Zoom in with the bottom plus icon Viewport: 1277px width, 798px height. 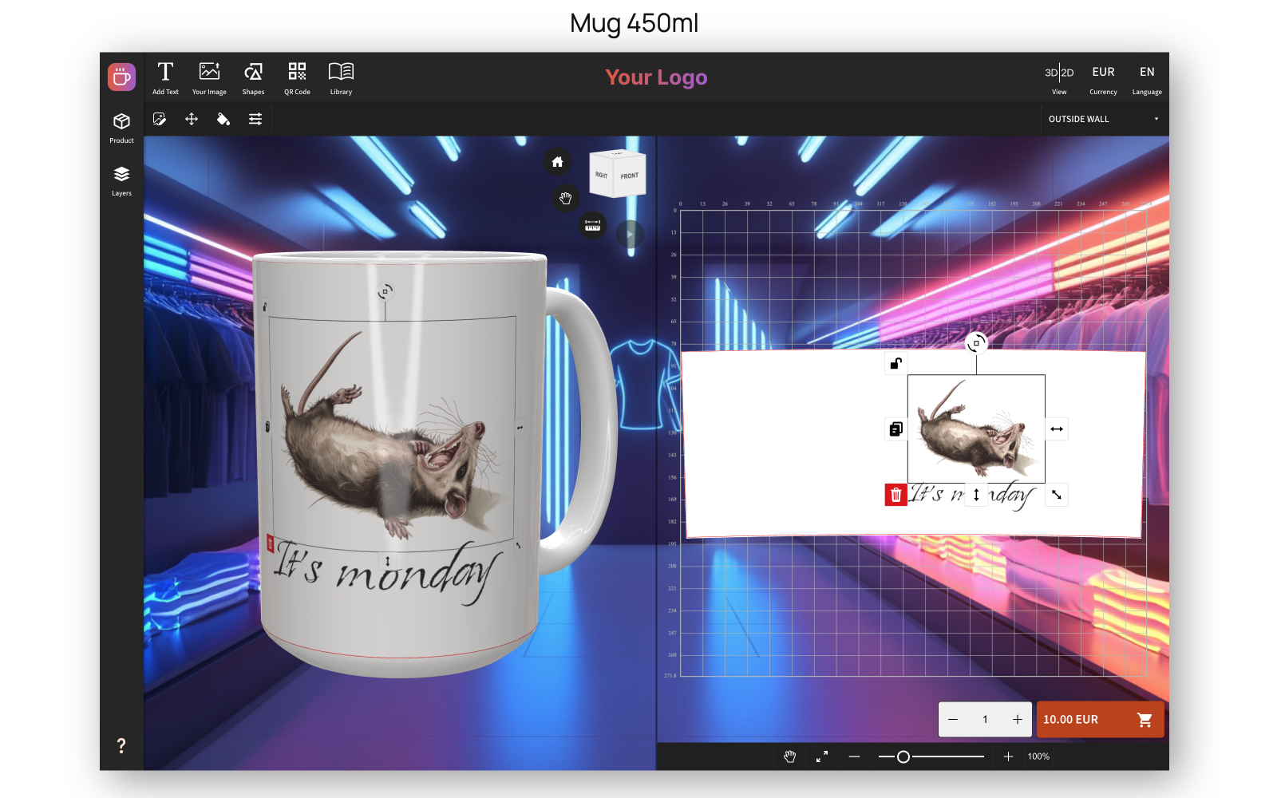coord(1009,757)
